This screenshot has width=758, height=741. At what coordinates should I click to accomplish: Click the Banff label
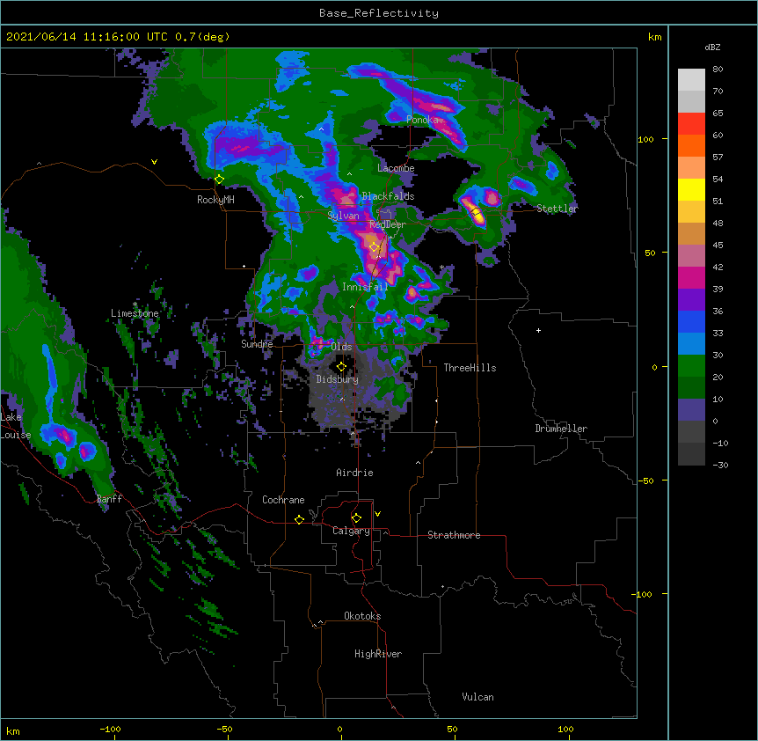click(x=109, y=499)
